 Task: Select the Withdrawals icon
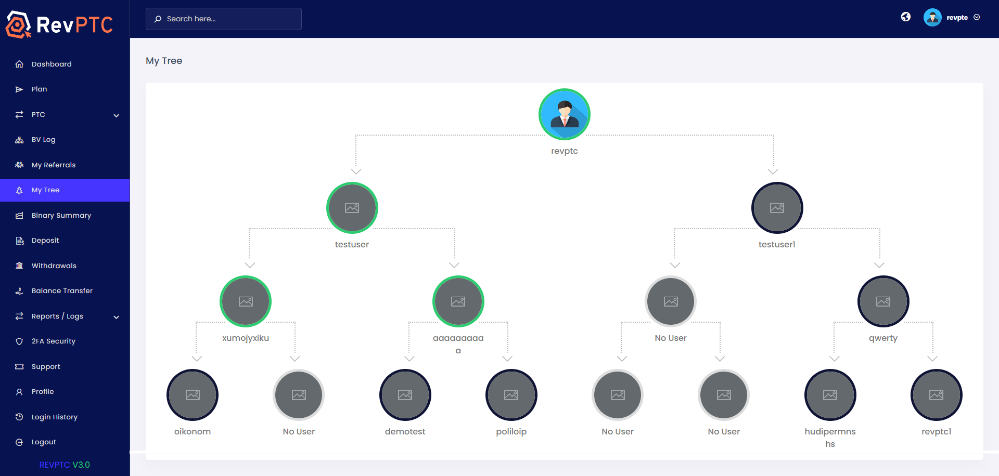[19, 266]
